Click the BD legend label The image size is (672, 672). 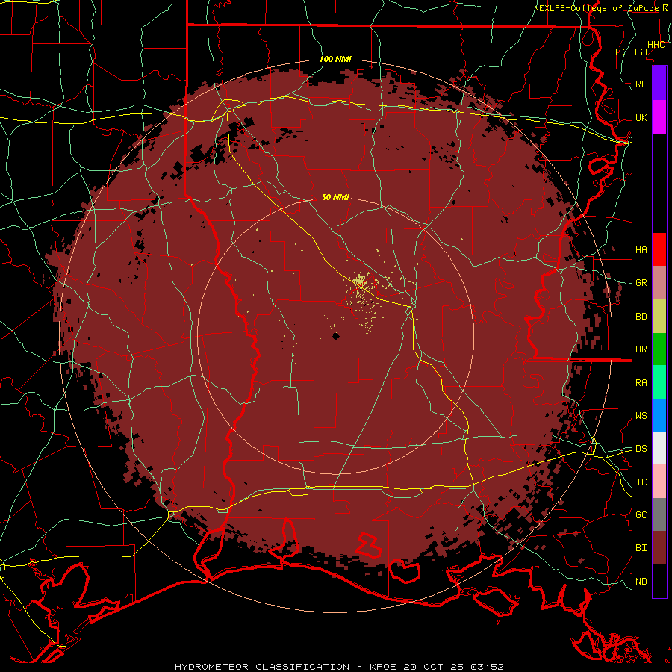pyautogui.click(x=641, y=317)
